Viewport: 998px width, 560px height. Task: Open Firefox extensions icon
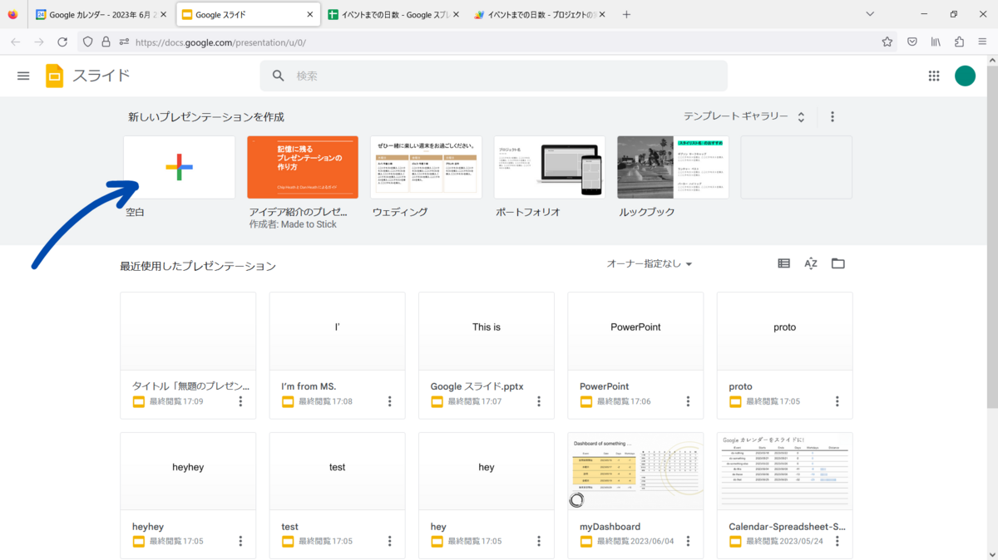click(x=959, y=42)
